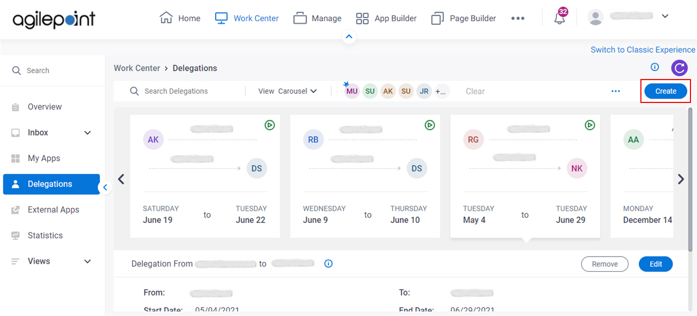Expand the Inbox section in the sidebar
Screen dimensions: 697x316
(87, 132)
